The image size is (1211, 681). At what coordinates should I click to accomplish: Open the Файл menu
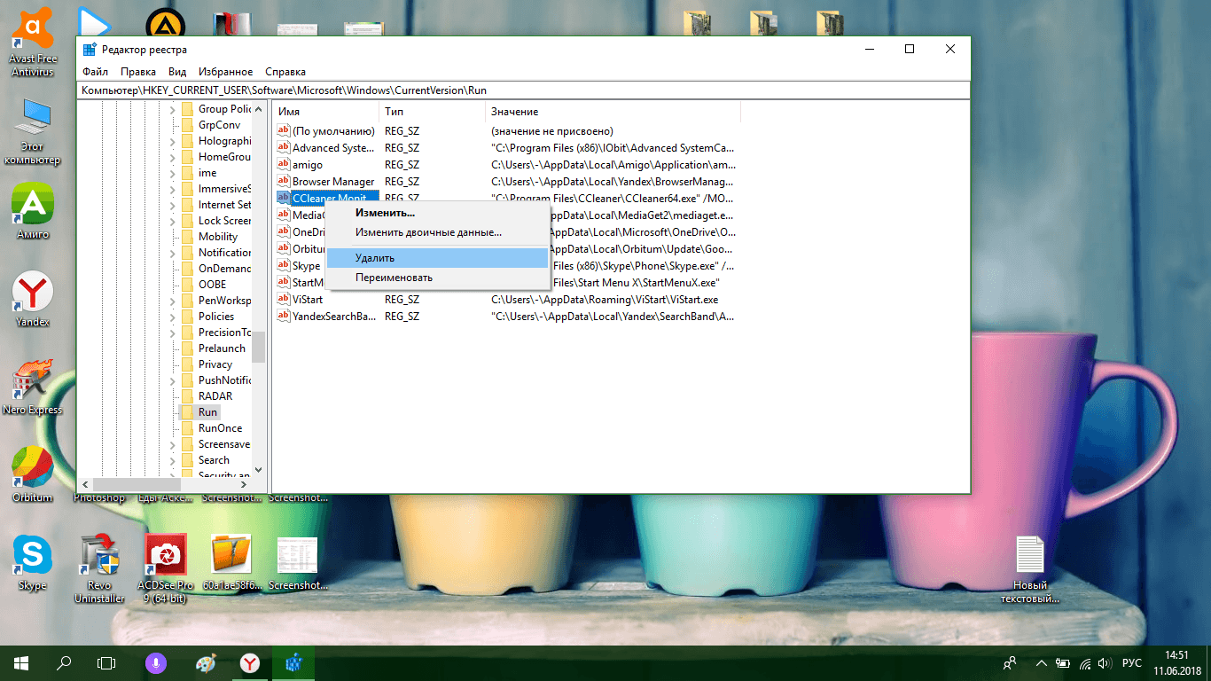95,72
